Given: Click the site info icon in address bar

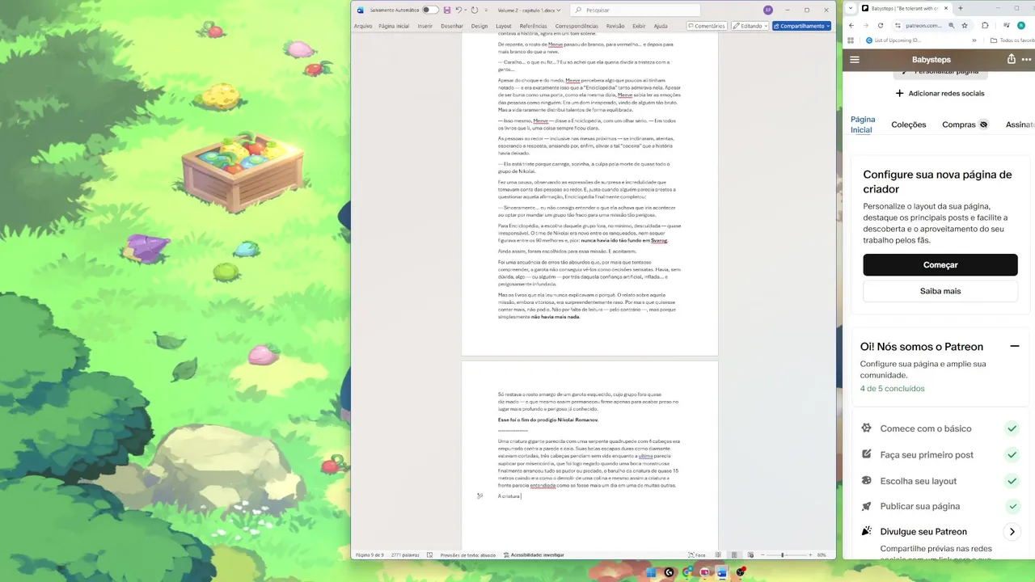Looking at the screenshot, I should click(x=898, y=25).
